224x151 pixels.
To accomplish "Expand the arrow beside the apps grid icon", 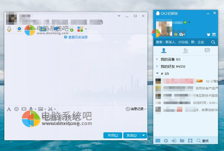I will pos(86,29).
